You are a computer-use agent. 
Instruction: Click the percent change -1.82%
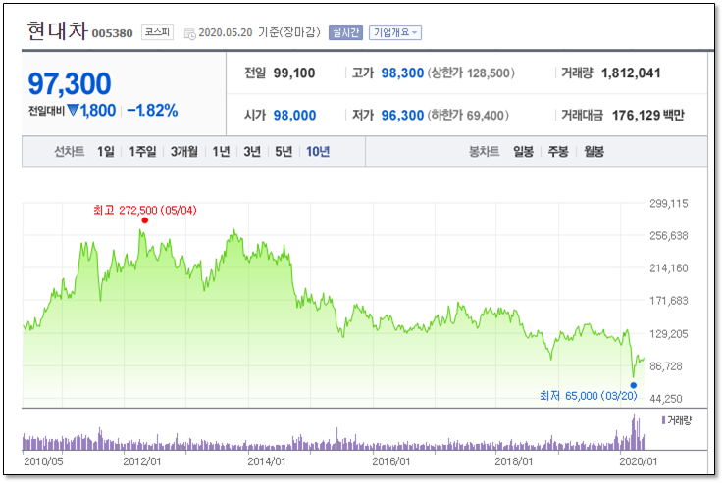152,110
